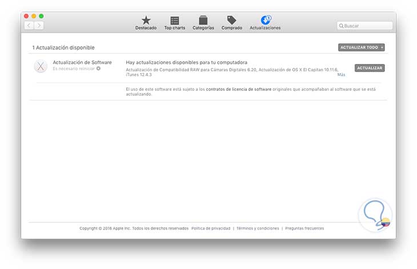Click the Buscar search field
Viewport: 417px width, 269px height.
364,26
